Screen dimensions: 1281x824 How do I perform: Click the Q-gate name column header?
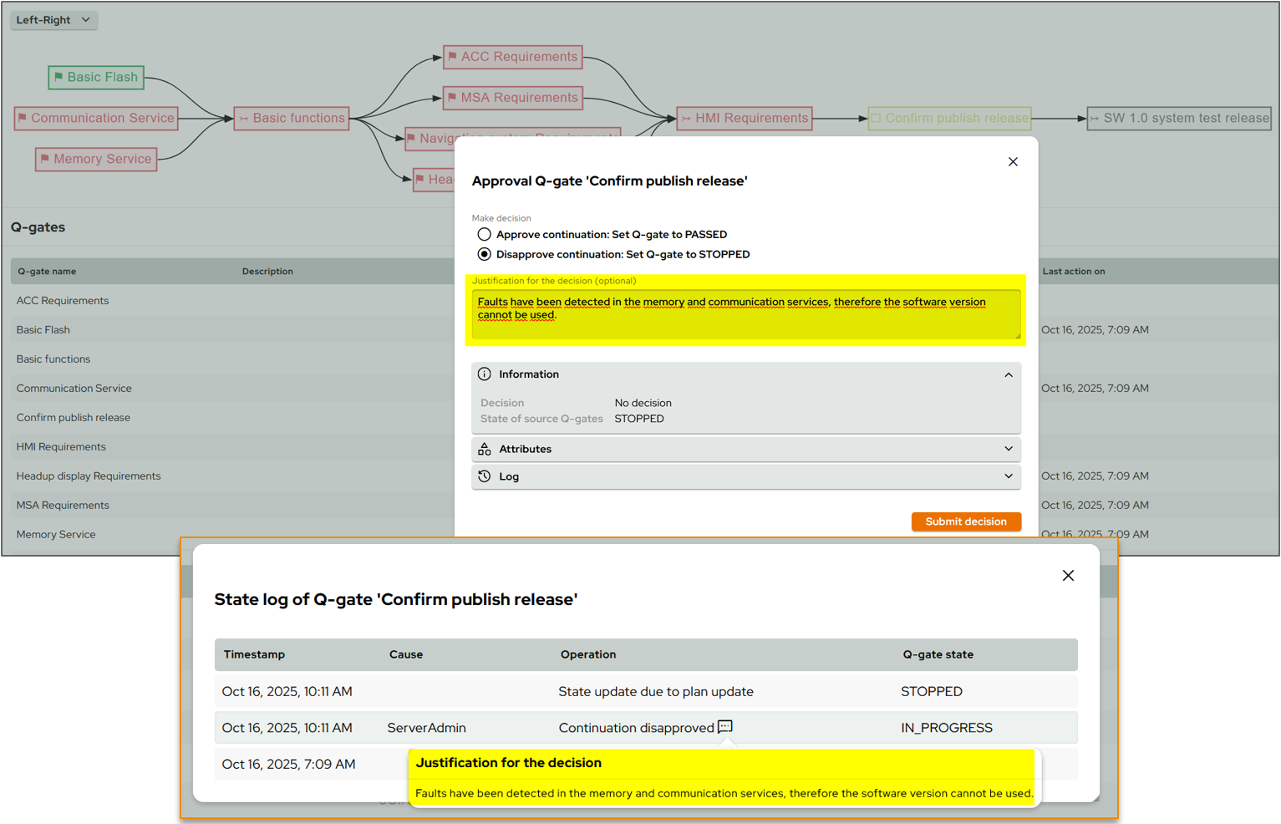click(47, 272)
